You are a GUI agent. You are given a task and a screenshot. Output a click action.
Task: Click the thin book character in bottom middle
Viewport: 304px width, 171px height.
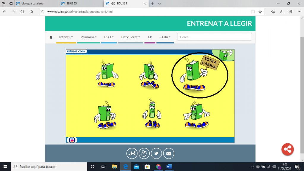point(152,114)
